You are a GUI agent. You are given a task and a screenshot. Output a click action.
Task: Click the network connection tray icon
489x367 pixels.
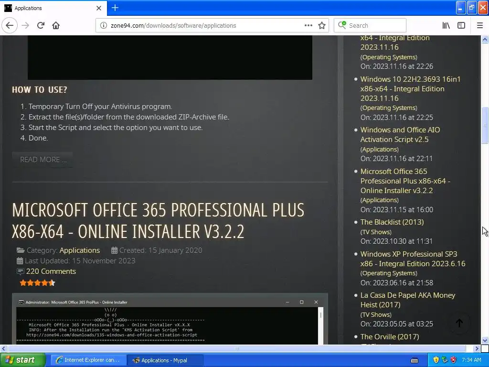pos(445,360)
